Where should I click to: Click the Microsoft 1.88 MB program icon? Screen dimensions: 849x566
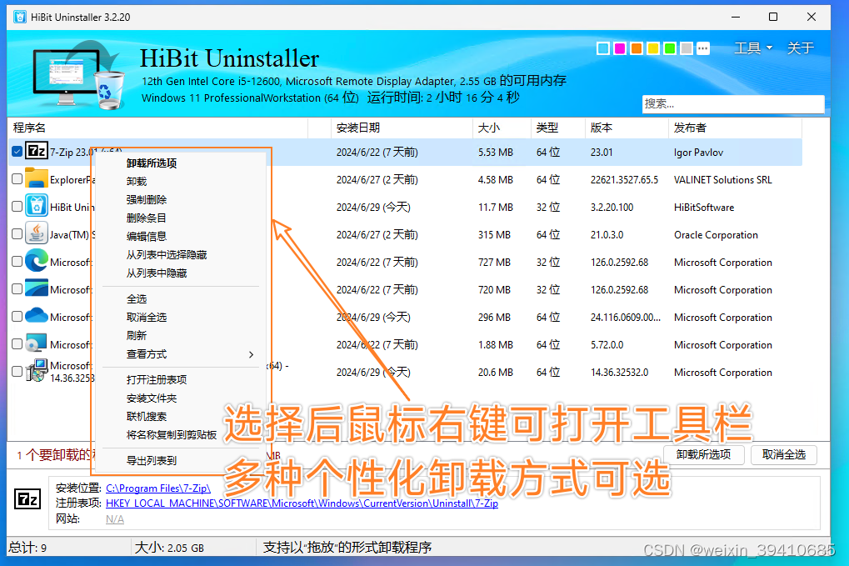click(37, 343)
